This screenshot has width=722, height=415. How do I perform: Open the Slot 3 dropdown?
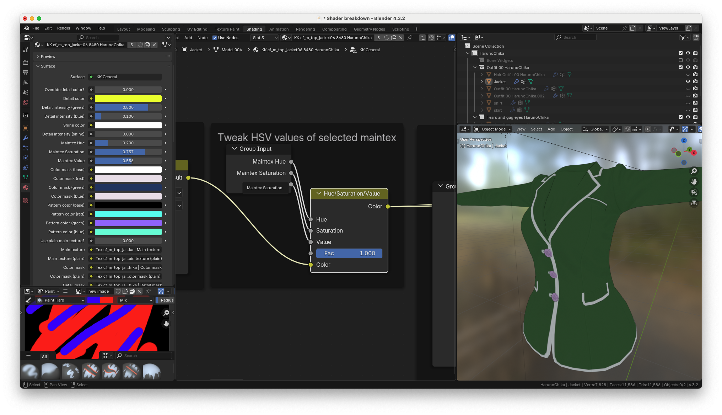265,38
